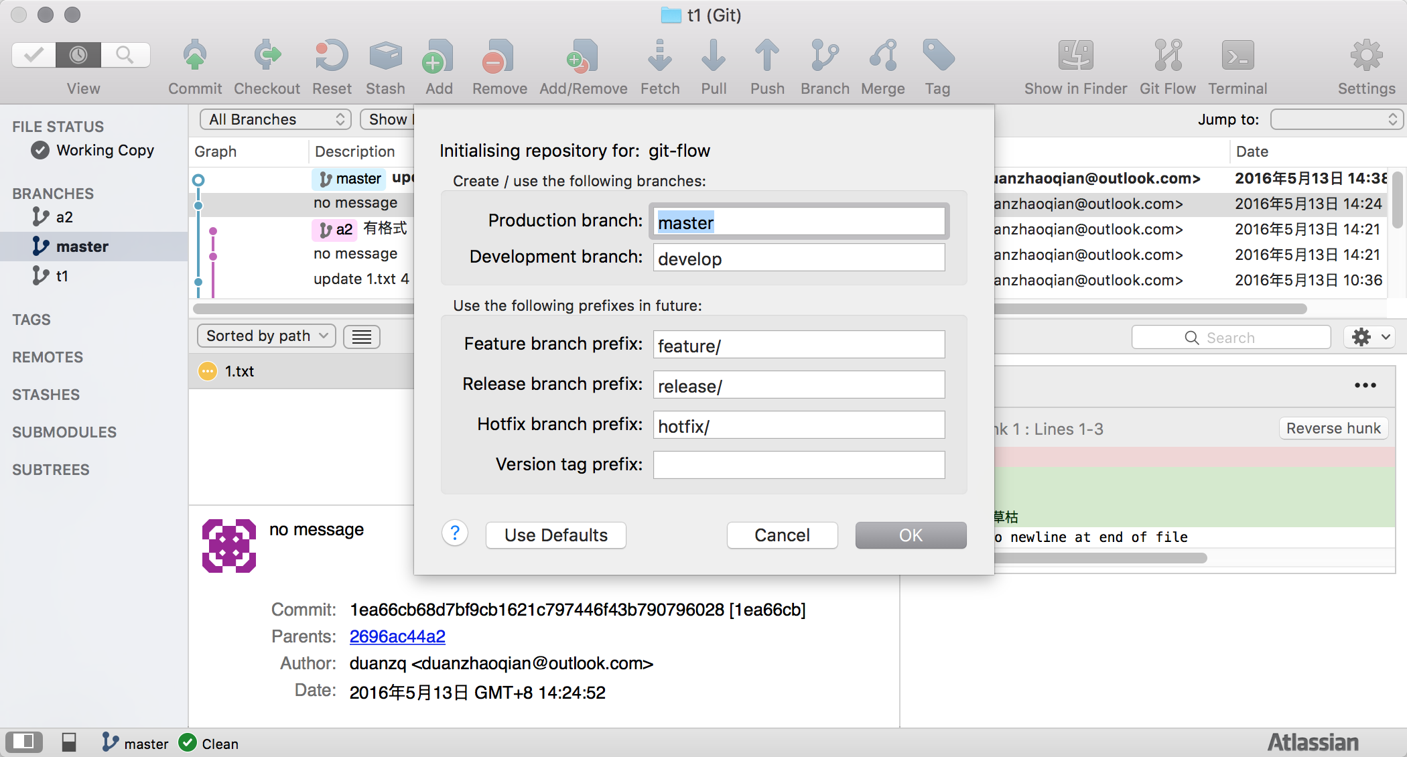
Task: Open the Sorted by path dropdown
Action: (267, 336)
